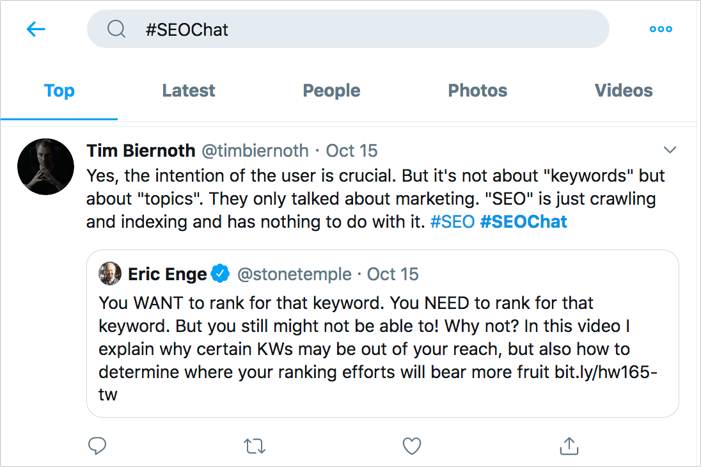701x467 pixels.
Task: Switch search results to Top
Action: point(59,91)
